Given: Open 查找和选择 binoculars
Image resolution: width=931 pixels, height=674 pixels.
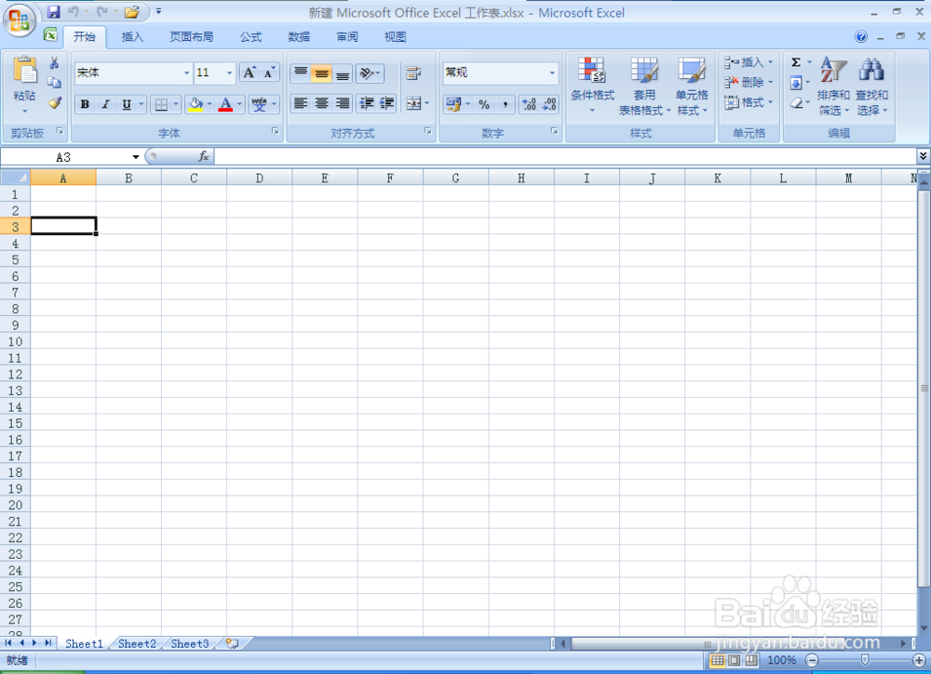Looking at the screenshot, I should [x=871, y=86].
